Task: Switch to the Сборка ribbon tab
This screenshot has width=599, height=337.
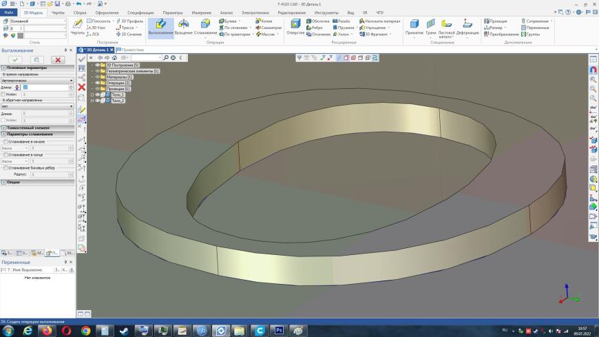Action: coord(80,12)
